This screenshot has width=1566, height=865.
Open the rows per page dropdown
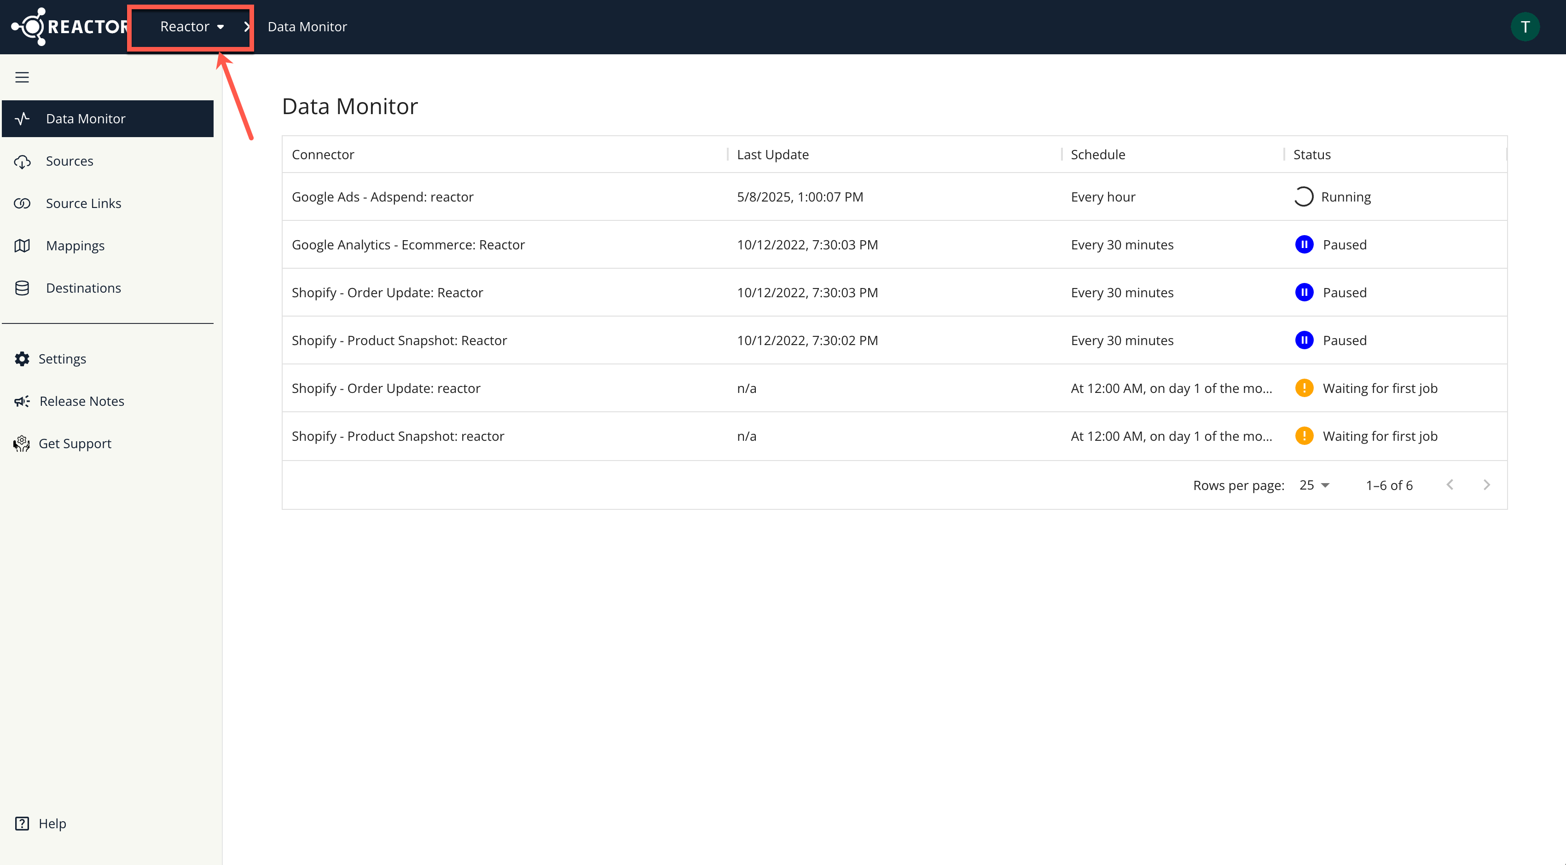coord(1314,485)
